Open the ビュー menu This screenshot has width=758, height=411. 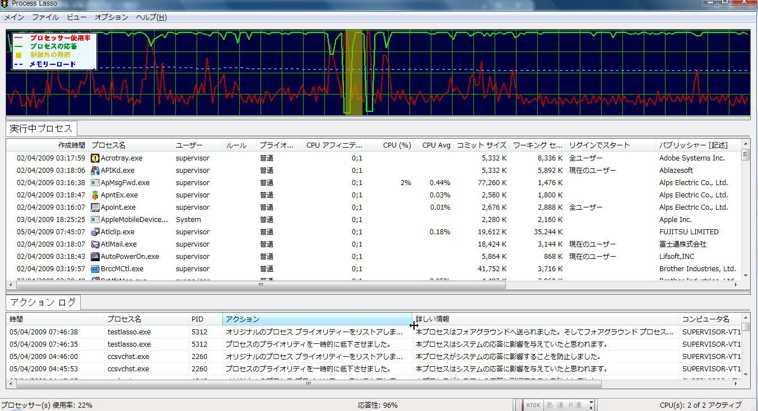[x=77, y=17]
